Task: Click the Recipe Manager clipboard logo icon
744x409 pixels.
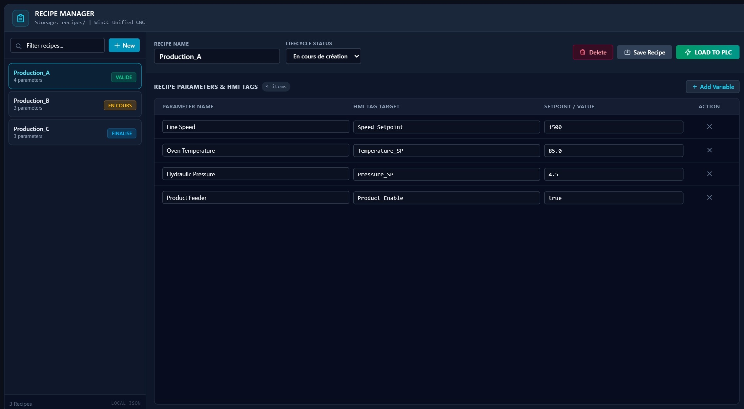Action: coord(21,18)
